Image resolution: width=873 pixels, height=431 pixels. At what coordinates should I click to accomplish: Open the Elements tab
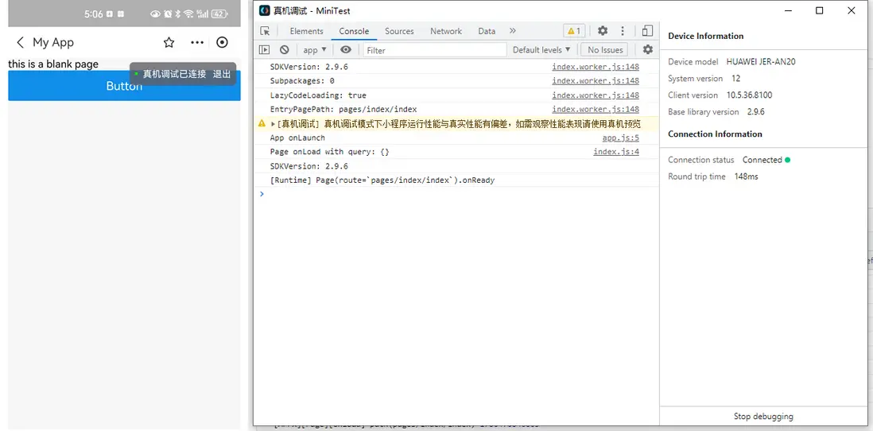[x=306, y=31]
